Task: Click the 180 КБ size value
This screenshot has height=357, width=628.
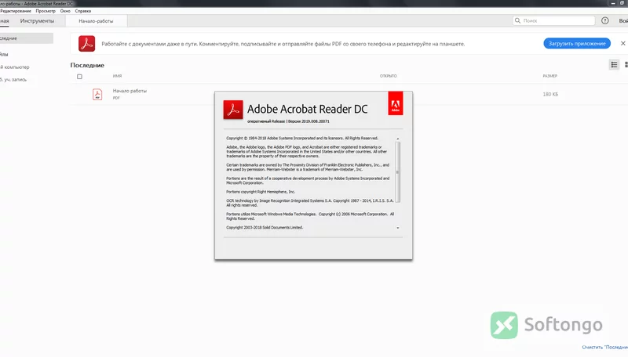Action: coord(550,94)
